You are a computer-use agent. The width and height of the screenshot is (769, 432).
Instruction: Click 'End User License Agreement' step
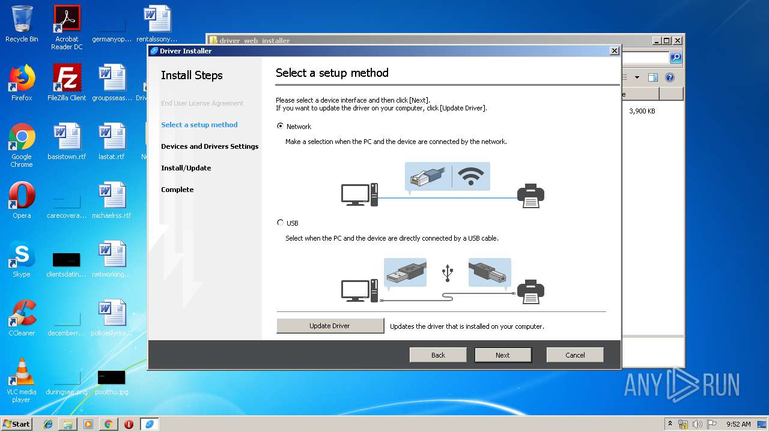[x=202, y=103]
